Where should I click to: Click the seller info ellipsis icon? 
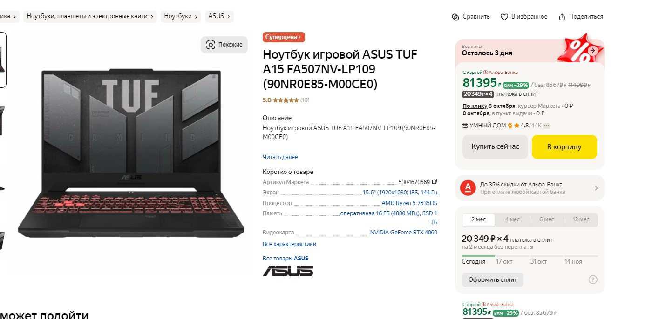tap(547, 126)
